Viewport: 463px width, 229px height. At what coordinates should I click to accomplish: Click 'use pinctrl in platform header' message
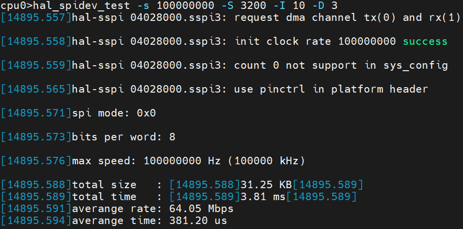(331, 89)
